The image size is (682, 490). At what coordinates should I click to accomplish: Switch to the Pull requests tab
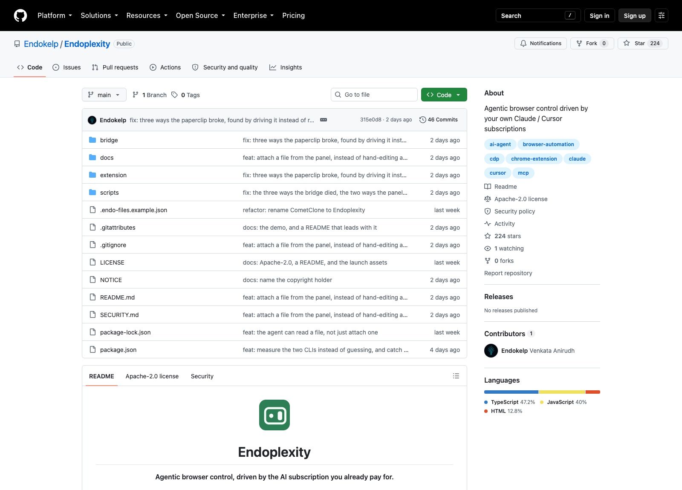point(115,67)
